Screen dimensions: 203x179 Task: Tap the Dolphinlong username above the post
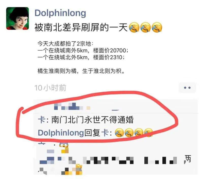click(60, 13)
